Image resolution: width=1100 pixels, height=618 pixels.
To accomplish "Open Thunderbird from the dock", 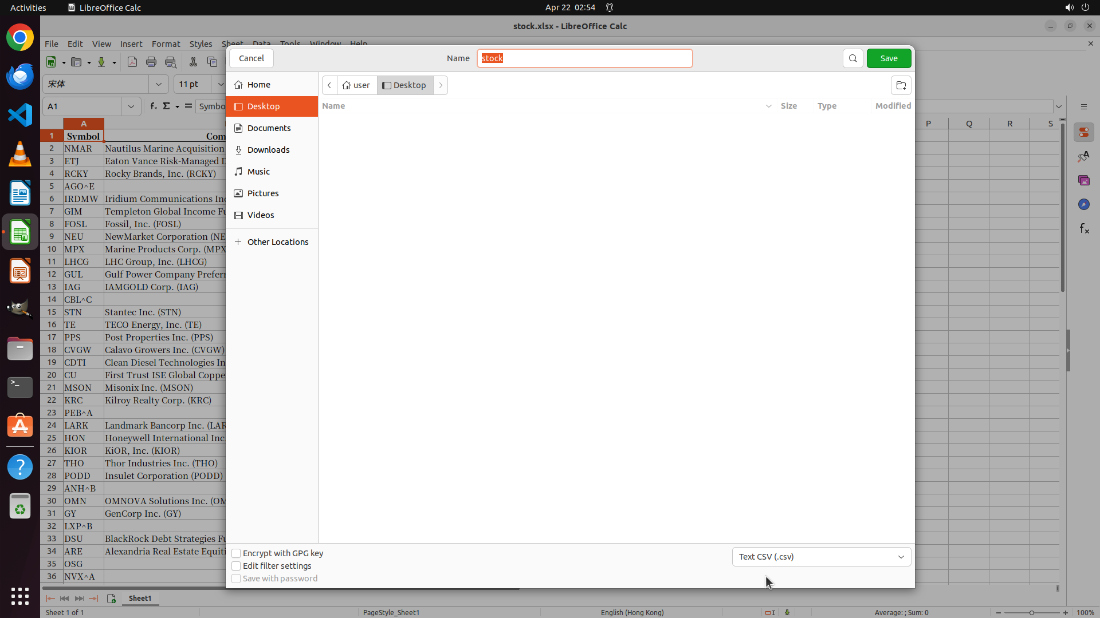I will 20,76.
